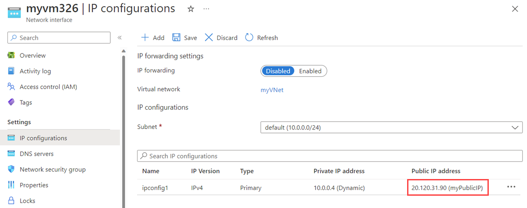Open the ipconfig1 row ellipsis menu
This screenshot has width=527, height=208.
point(511,187)
